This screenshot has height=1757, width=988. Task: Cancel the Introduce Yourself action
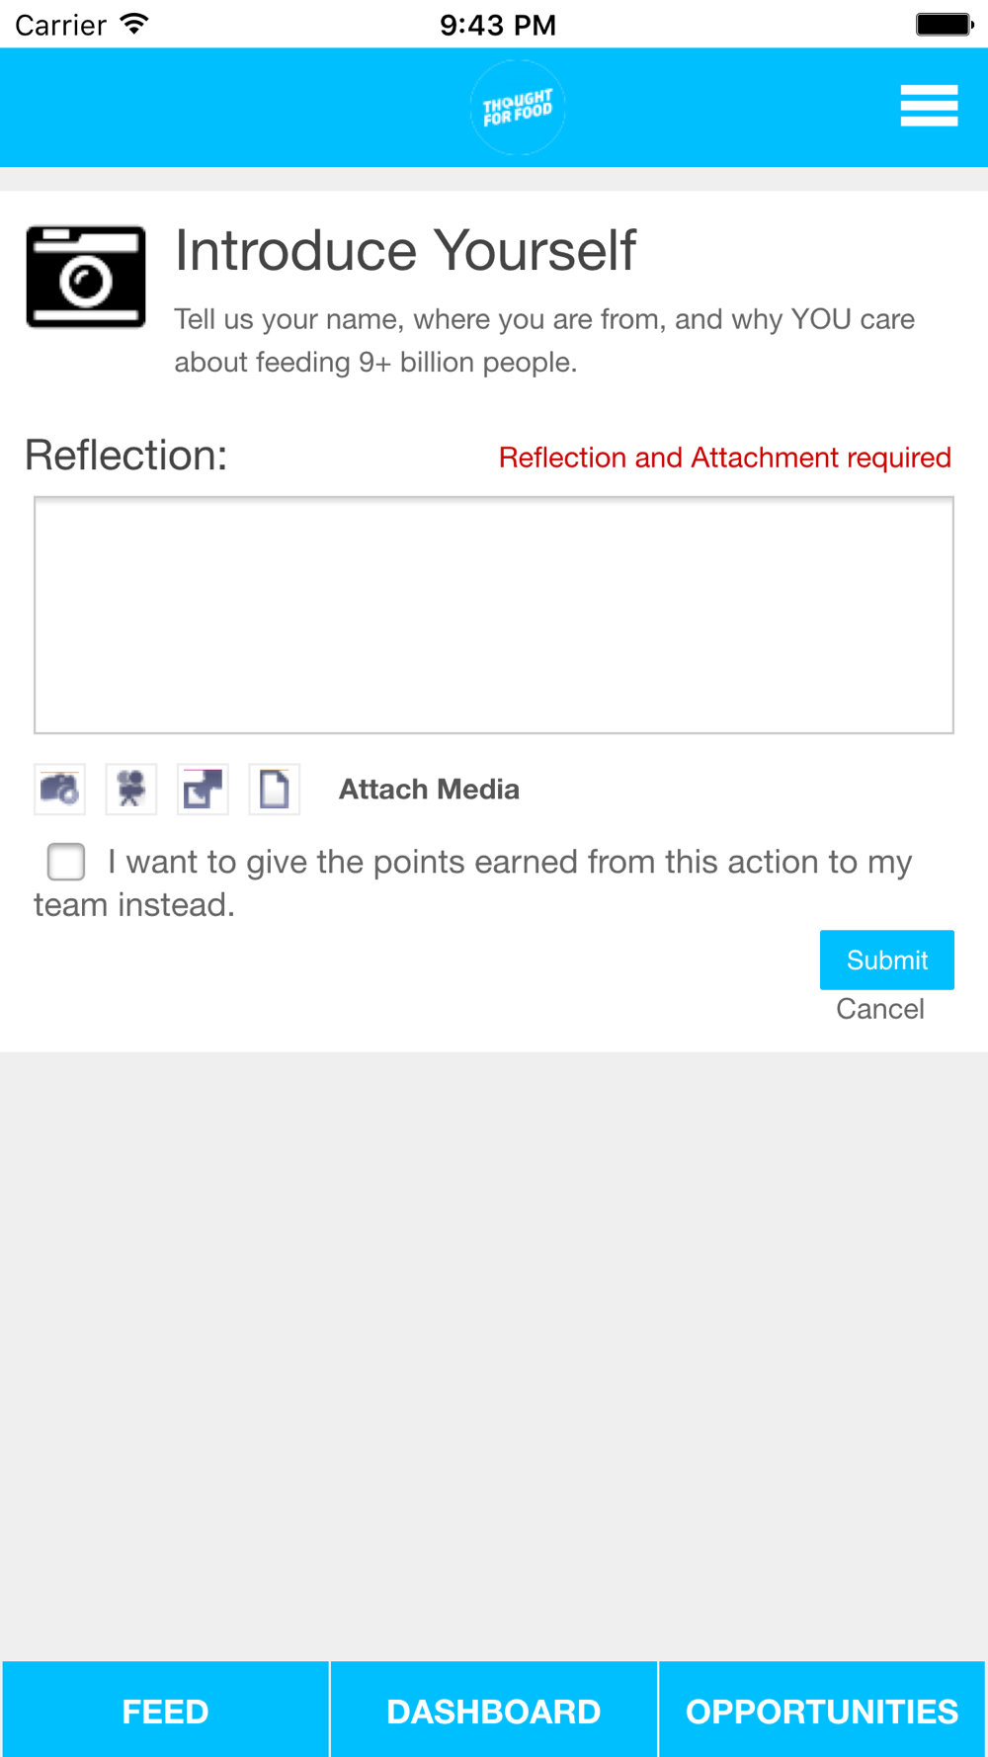880,1009
